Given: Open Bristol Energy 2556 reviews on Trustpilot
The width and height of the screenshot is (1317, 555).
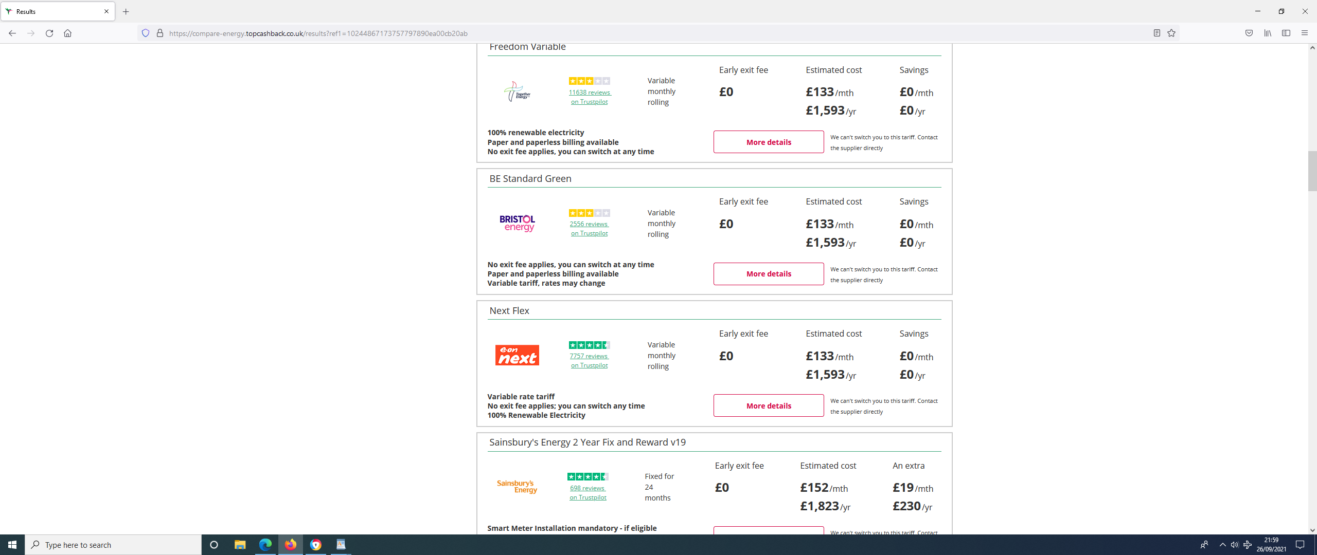Looking at the screenshot, I should click(x=589, y=228).
